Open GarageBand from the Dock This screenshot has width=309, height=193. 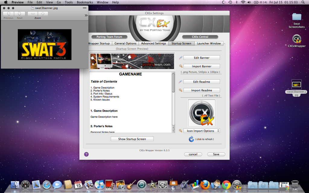click(x=131, y=185)
